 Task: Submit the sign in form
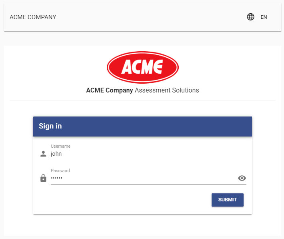tap(228, 200)
